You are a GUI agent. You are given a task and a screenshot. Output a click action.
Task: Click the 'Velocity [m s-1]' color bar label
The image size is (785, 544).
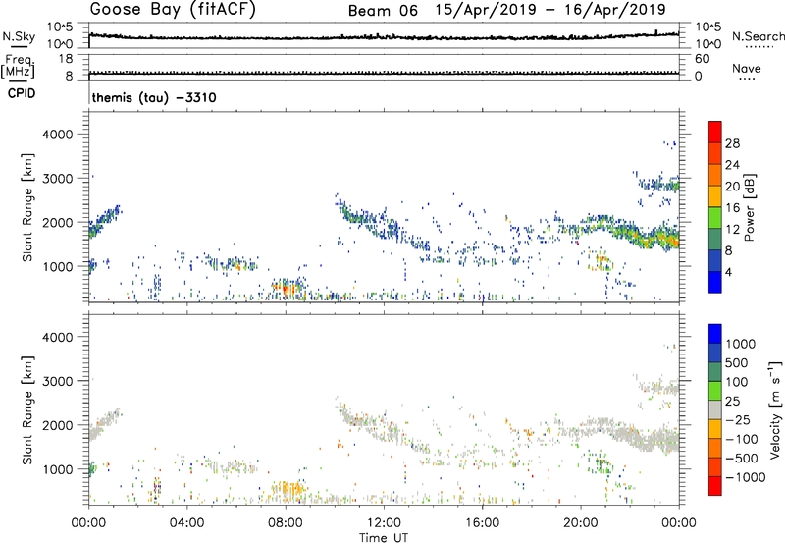point(775,409)
